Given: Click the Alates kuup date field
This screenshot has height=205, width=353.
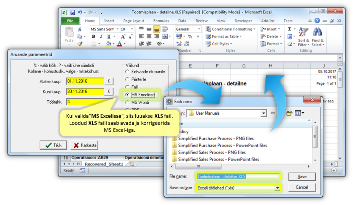Looking at the screenshot, I should tap(85, 81).
